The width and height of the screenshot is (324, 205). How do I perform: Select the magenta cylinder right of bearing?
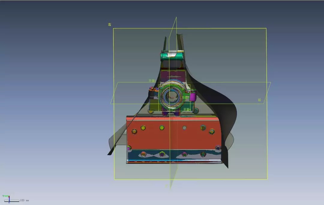click(193, 97)
